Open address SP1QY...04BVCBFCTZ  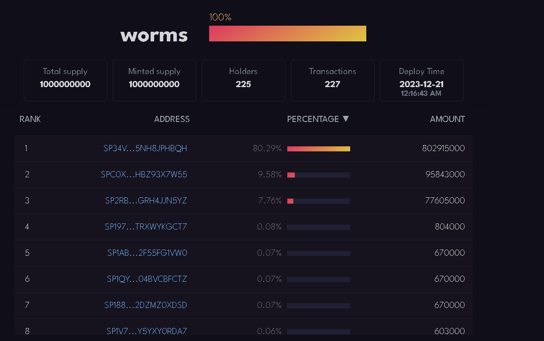pyautogui.click(x=147, y=279)
